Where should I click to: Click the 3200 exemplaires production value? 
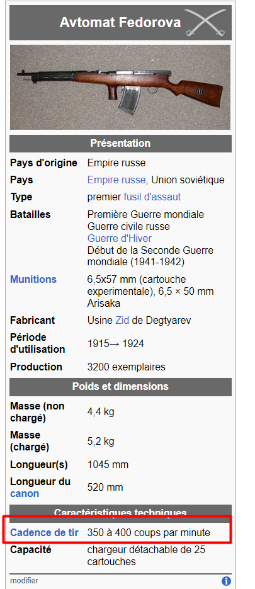(x=126, y=367)
